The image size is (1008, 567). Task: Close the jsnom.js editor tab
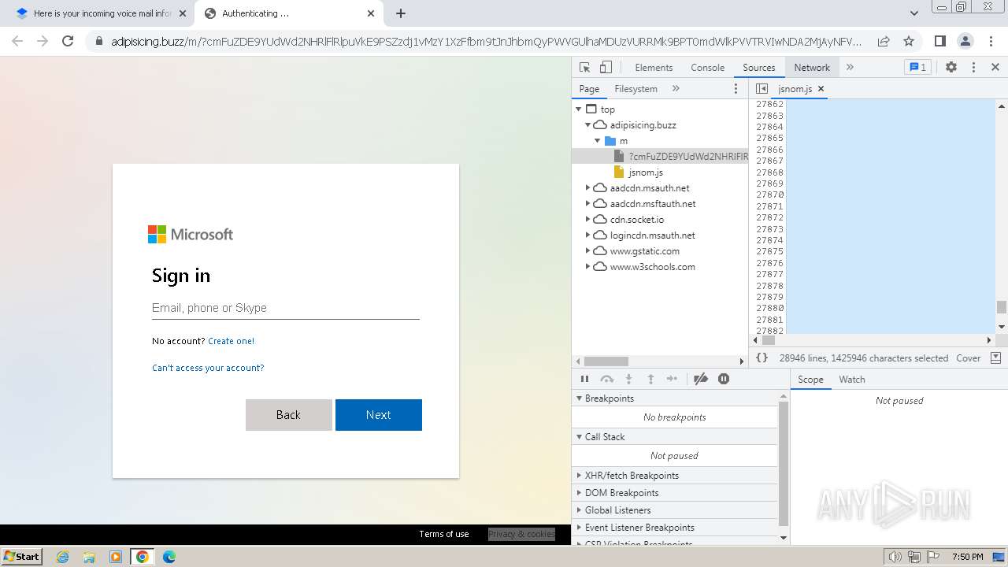click(x=821, y=89)
